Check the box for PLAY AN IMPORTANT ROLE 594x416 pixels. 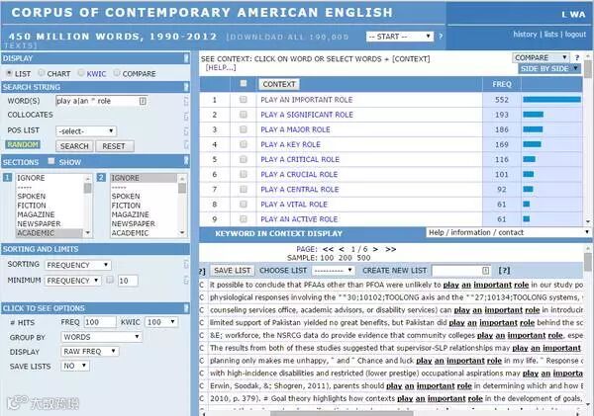(x=244, y=100)
